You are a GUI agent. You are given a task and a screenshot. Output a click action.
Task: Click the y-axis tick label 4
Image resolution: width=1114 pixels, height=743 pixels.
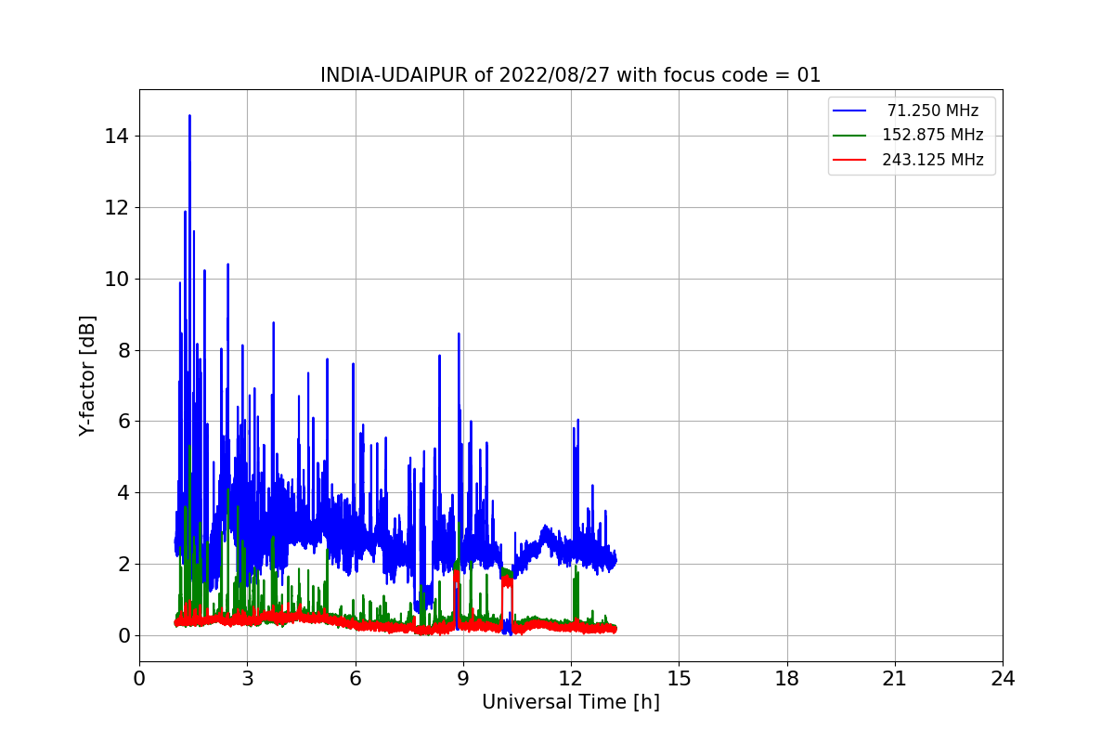125,493
